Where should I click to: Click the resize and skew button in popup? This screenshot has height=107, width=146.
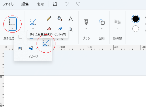[46, 43]
